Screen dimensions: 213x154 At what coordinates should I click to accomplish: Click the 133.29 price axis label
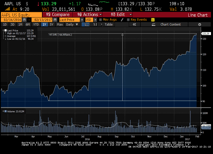pos(206,33)
